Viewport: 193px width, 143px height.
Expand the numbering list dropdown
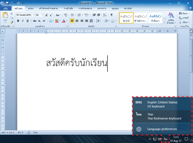[82, 15]
